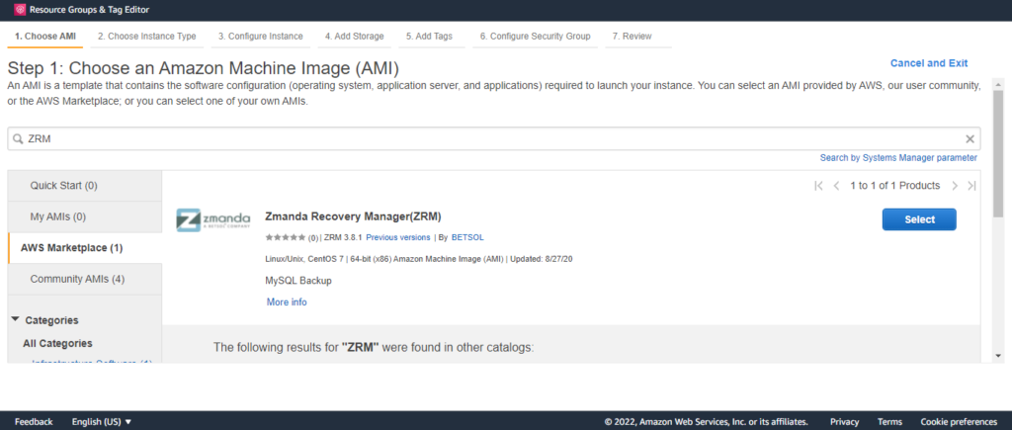Open Cookie preferences footer link

[959, 422]
